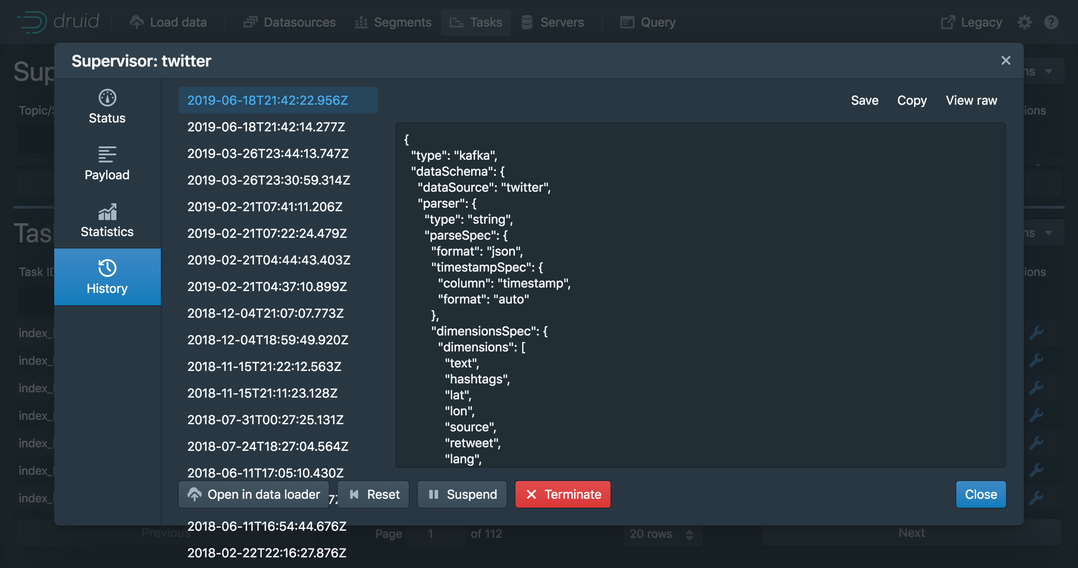Select history entry 2018-12-04T18:59:49.920Z
This screenshot has height=568, width=1078.
(278, 340)
